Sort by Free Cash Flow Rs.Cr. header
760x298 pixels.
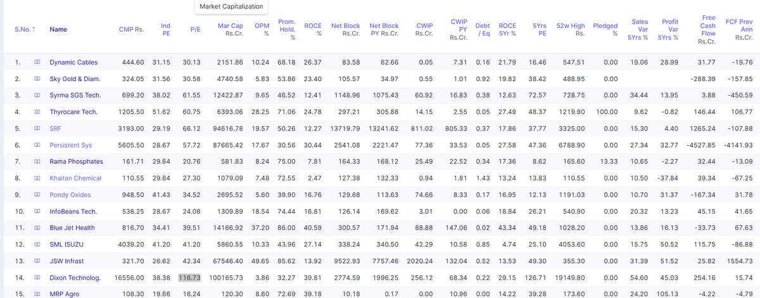(x=706, y=29)
